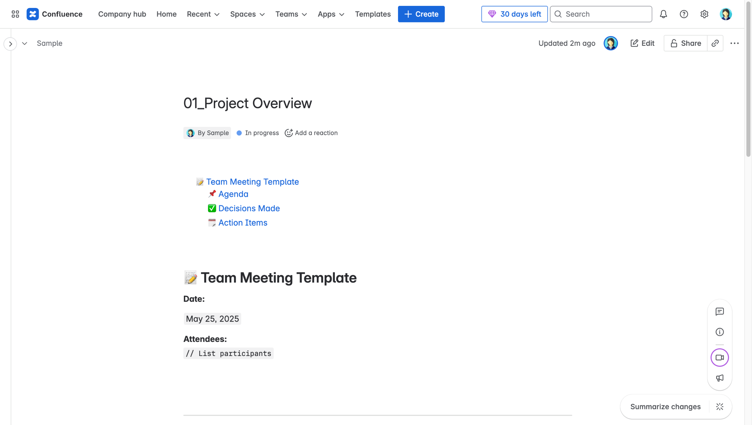Go to Templates in top navigation
Viewport: 752px width, 425px height.
click(372, 14)
